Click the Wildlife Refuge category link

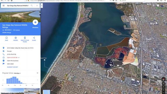pyautogui.click(x=7, y=33)
